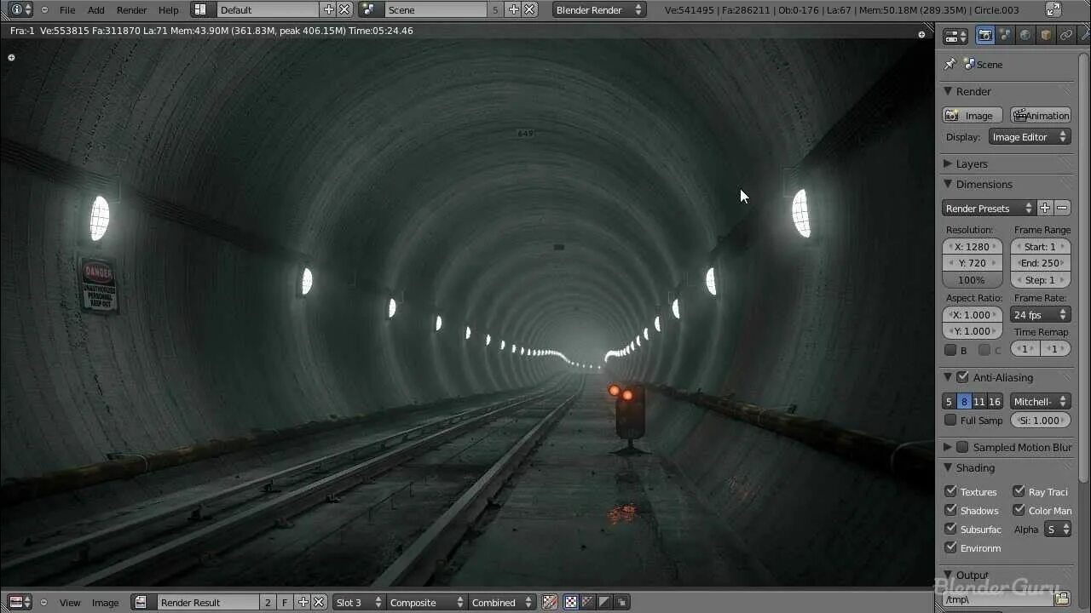Uncheck Environment Map option
The width and height of the screenshot is (1091, 613).
pyautogui.click(x=950, y=547)
